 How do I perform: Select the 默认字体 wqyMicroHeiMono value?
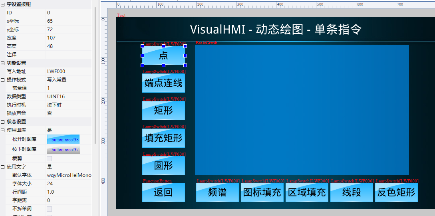(x=69, y=175)
